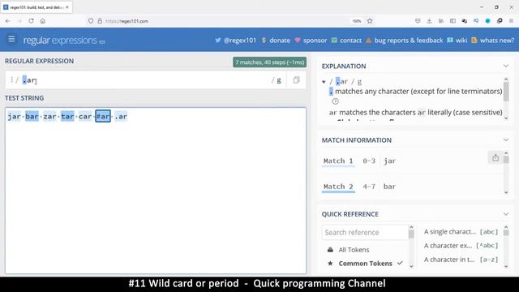
Task: Click the tracking protection shield icon
Action: (90, 21)
